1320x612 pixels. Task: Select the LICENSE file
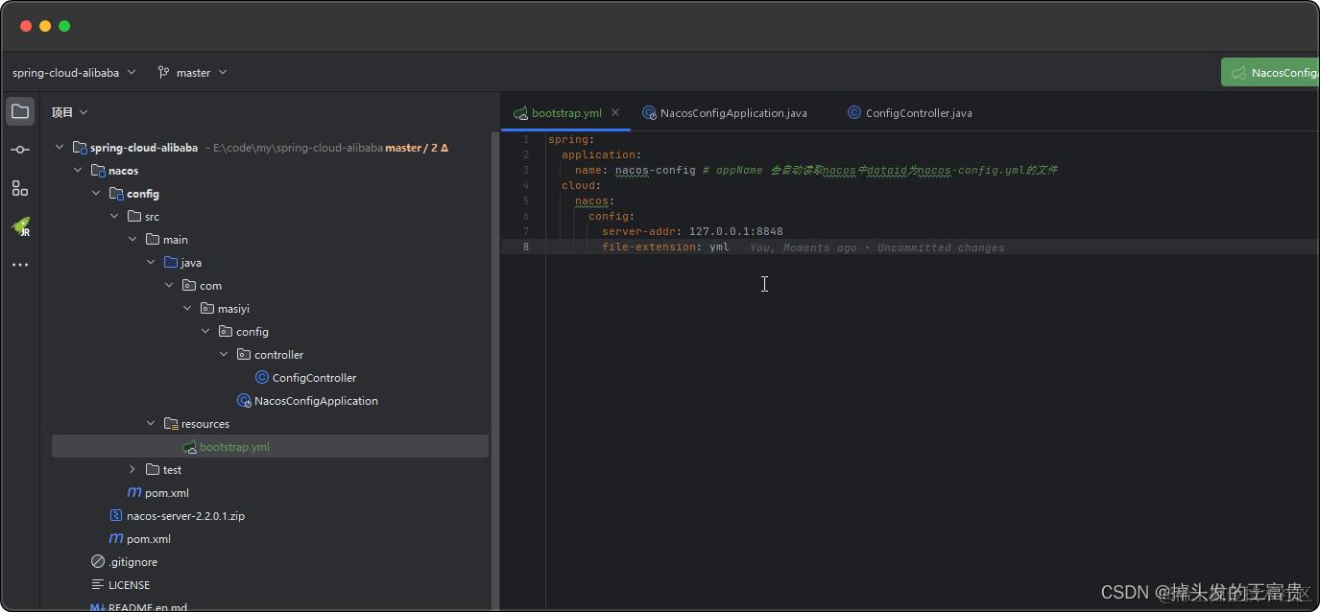coord(129,584)
